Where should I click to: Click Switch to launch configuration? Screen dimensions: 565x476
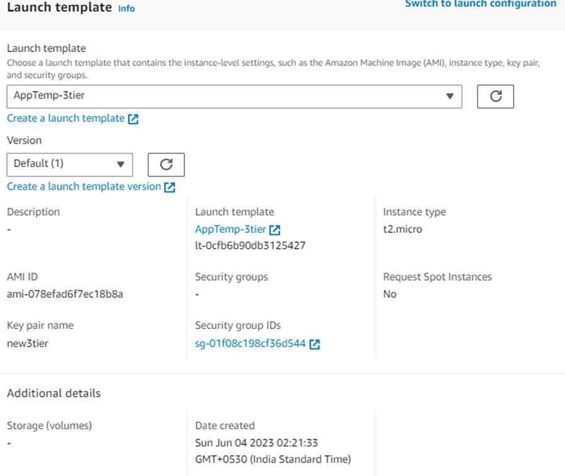(480, 4)
